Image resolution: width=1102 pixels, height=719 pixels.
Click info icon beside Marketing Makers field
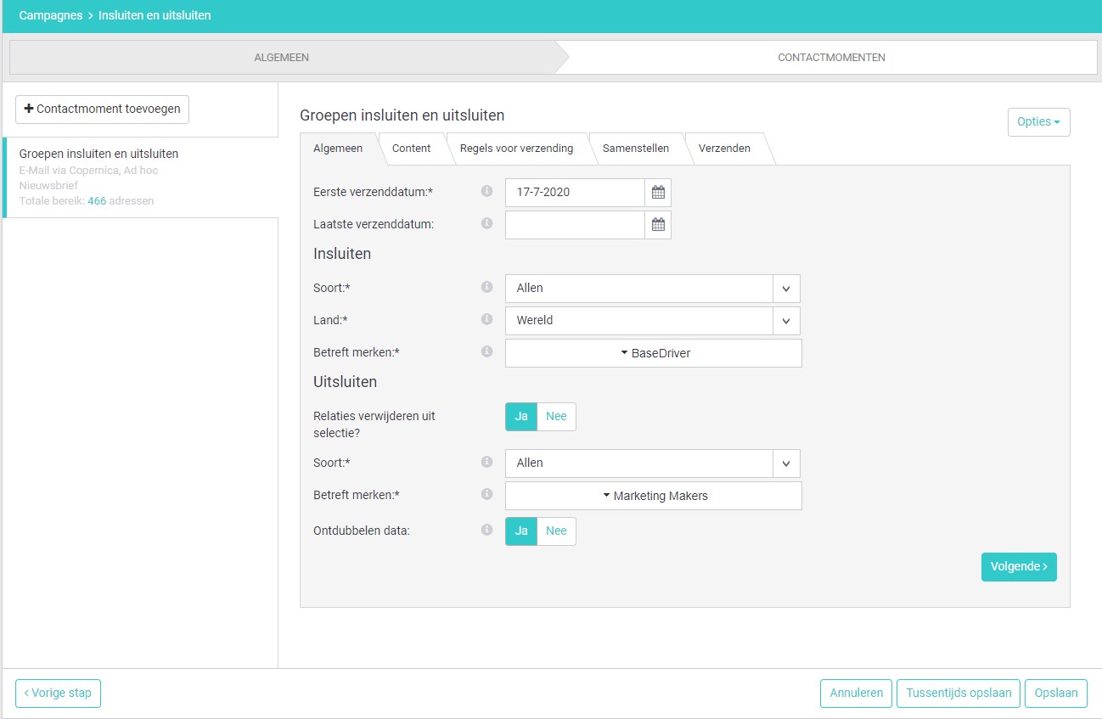point(486,494)
